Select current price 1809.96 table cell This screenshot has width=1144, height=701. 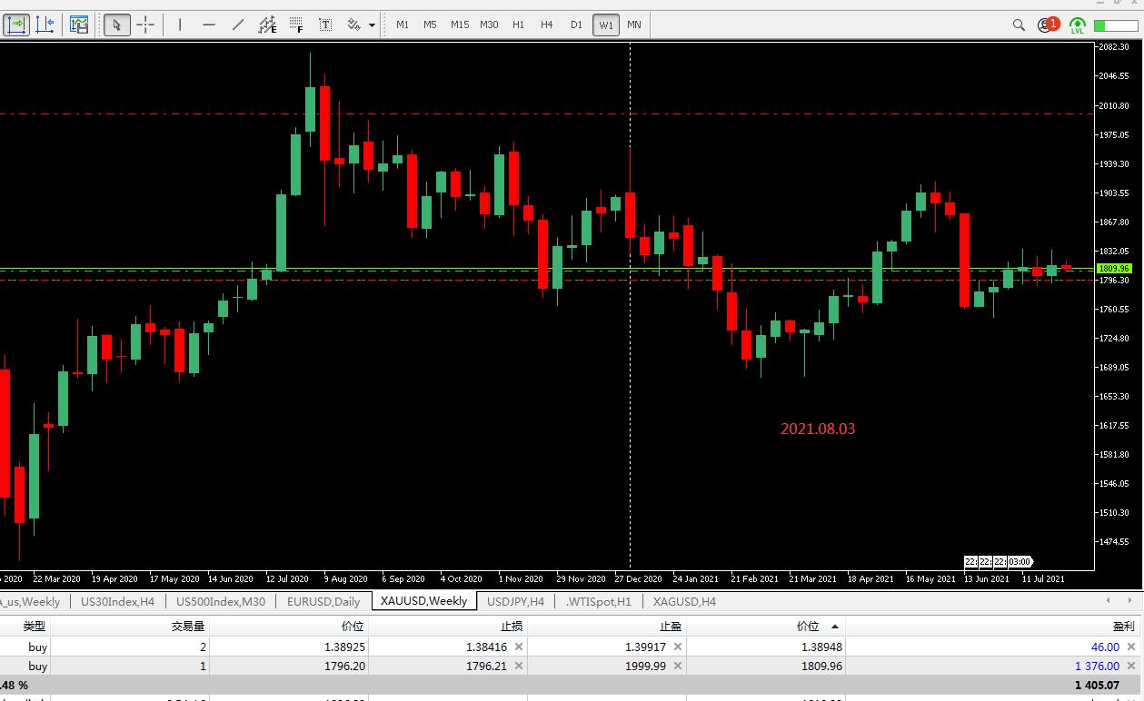(766, 666)
